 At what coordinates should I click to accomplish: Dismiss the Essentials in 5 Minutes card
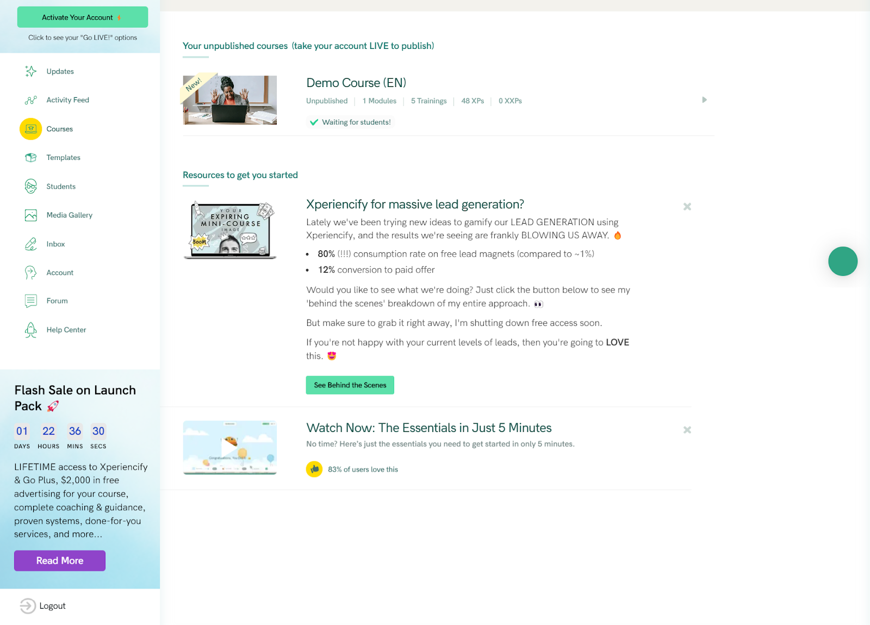coord(687,429)
